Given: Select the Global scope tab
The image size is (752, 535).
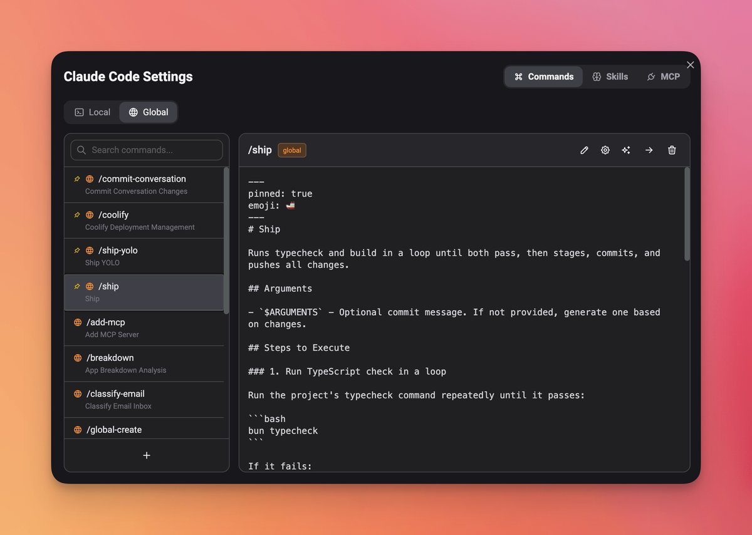Looking at the screenshot, I should coord(149,112).
